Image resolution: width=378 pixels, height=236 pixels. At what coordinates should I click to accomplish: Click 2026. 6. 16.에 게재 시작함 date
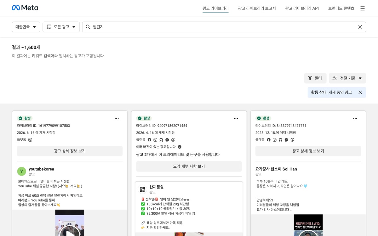click(x=36, y=133)
